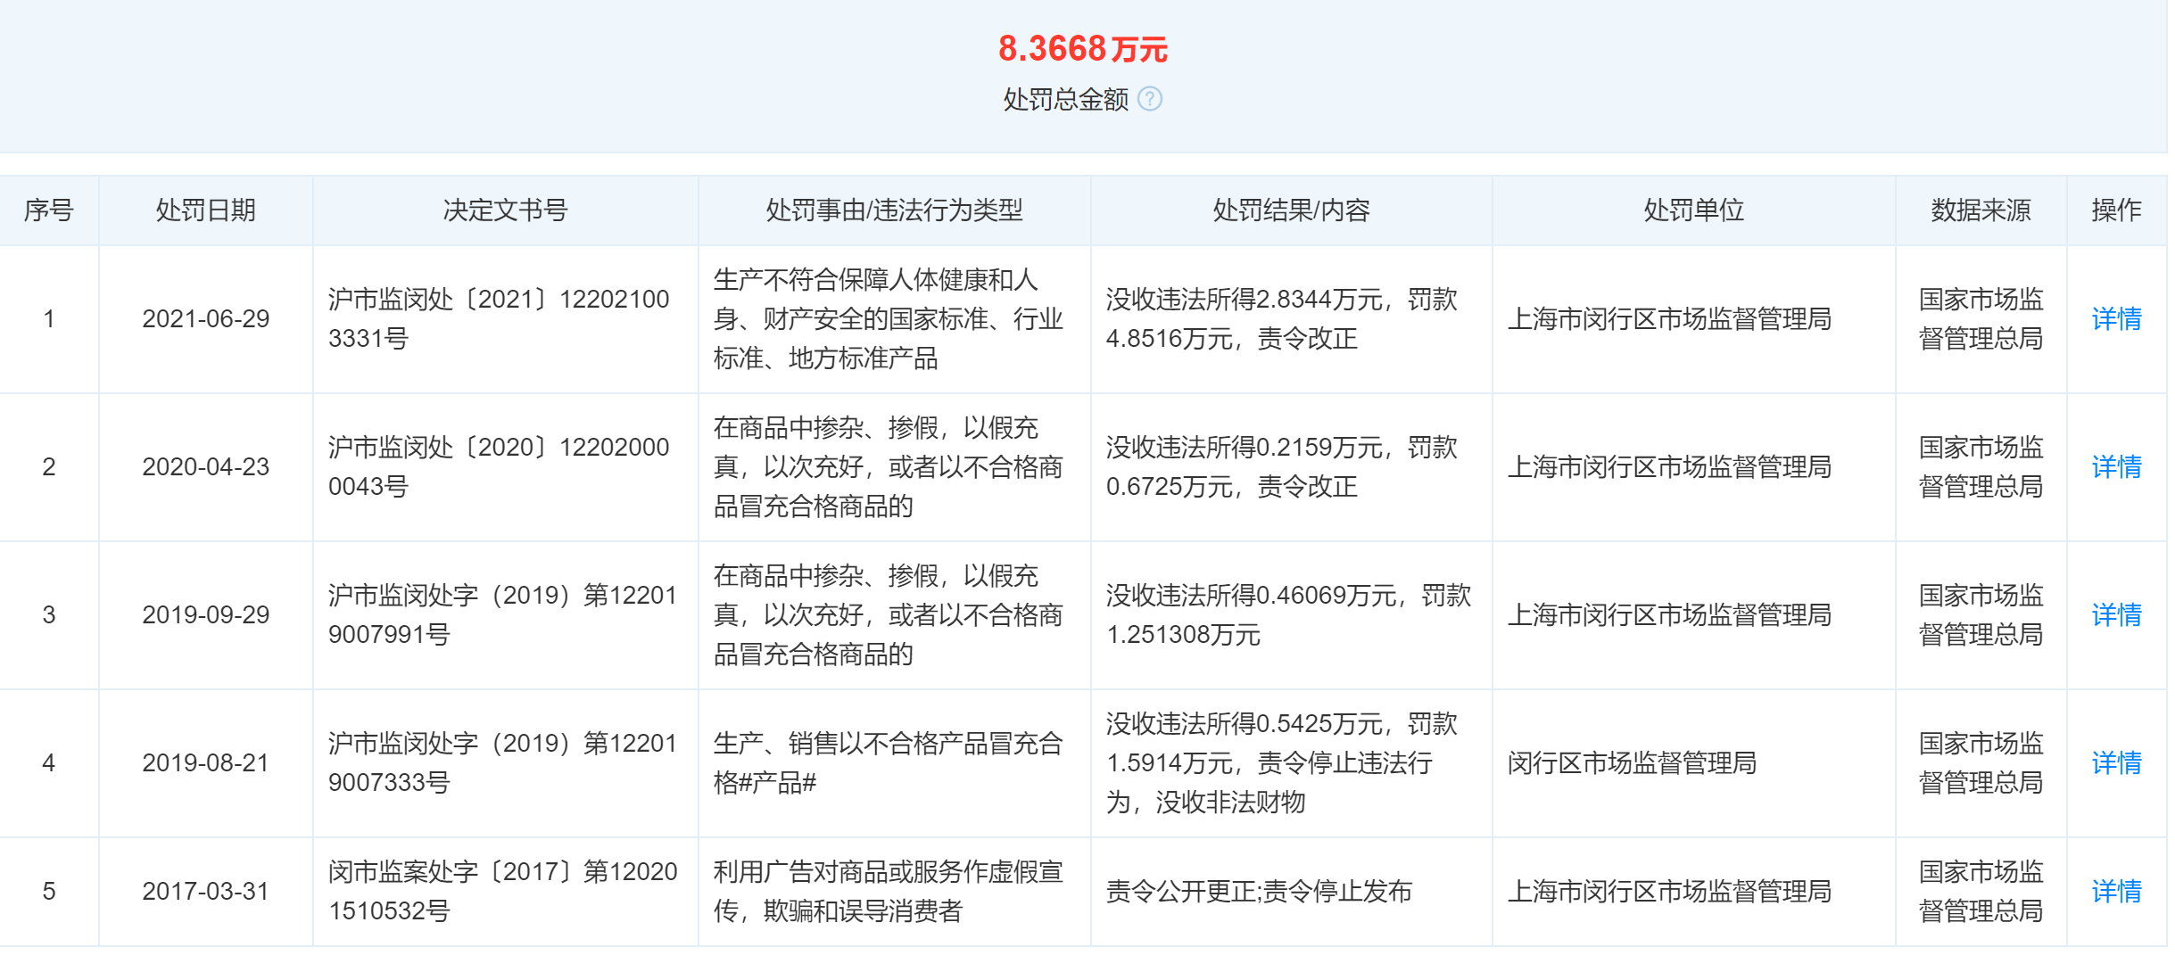The height and width of the screenshot is (980, 2175).
Task: Click the 处罚结果/内容 column header
Action: click(x=1292, y=210)
